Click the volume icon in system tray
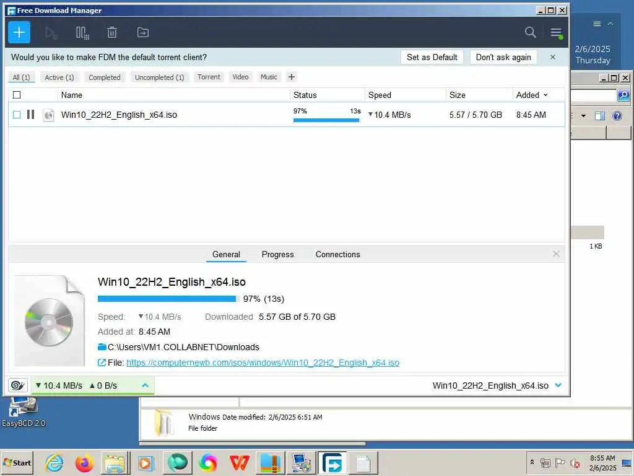The width and height of the screenshot is (634, 476). (575, 462)
